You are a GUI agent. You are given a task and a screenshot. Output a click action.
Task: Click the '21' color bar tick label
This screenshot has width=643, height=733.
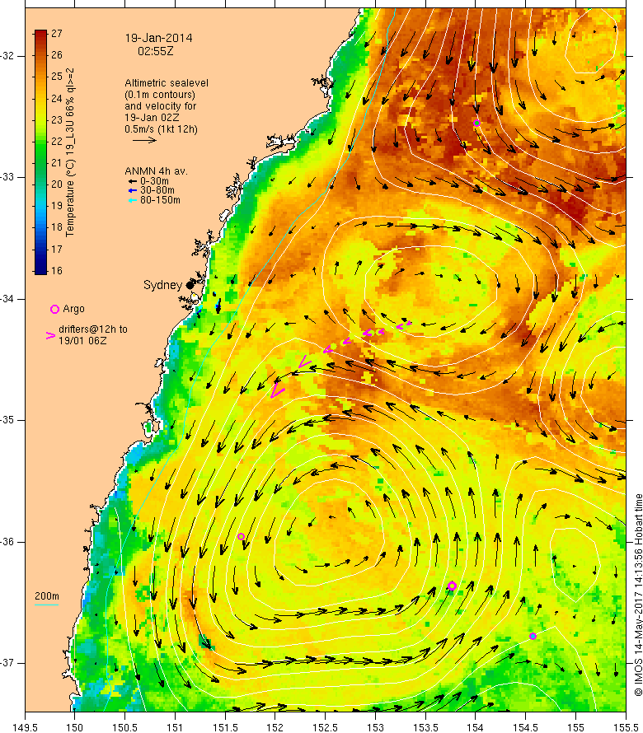tap(57, 163)
